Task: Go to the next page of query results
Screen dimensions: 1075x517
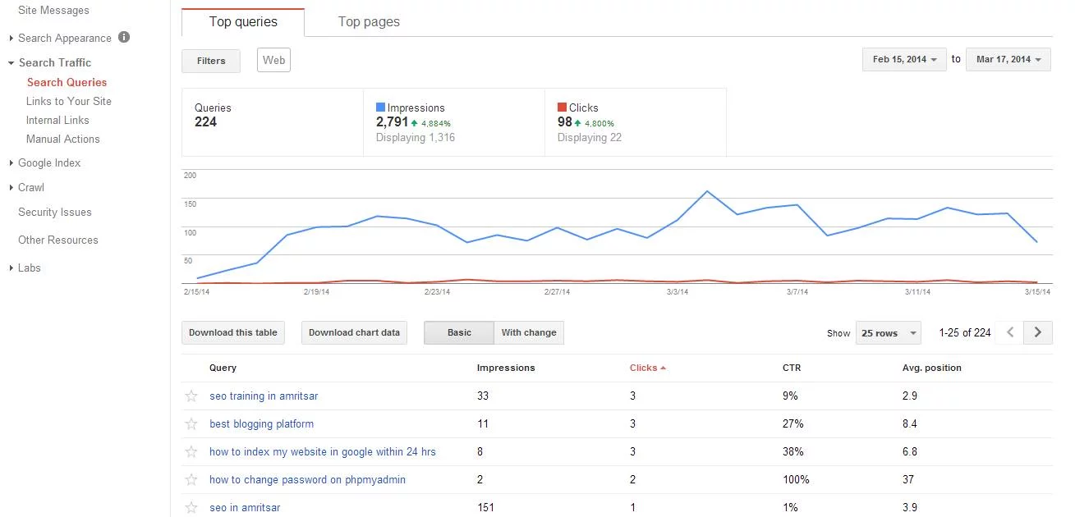Action: tap(1037, 332)
